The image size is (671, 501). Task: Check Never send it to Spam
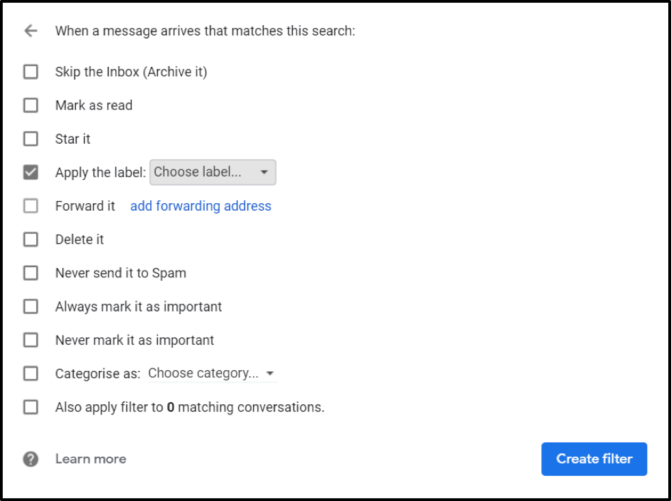[x=31, y=273]
